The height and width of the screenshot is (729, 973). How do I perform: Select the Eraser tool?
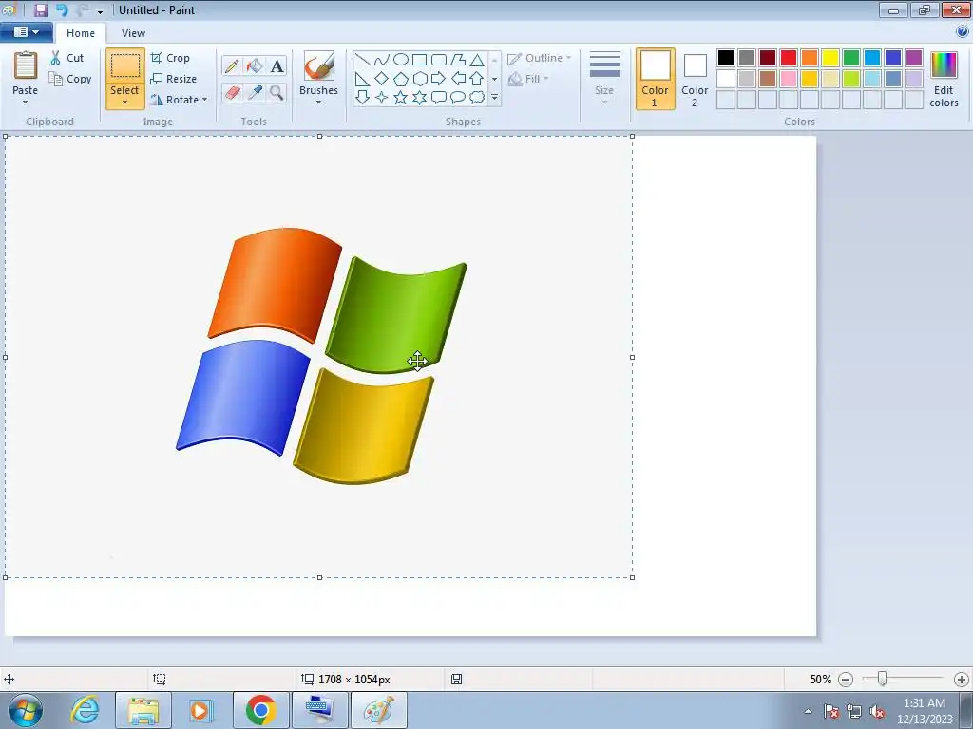(232, 92)
